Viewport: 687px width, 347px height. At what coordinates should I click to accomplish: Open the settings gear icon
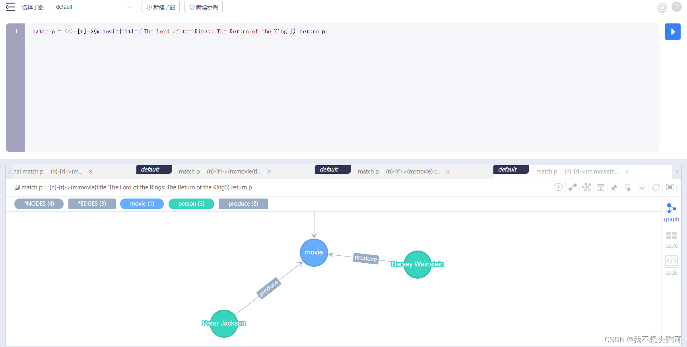pyautogui.click(x=662, y=8)
